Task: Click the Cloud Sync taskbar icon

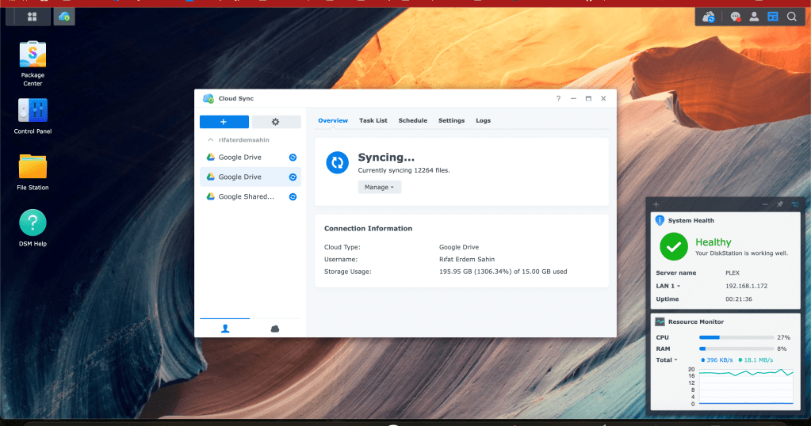Action: click(64, 17)
